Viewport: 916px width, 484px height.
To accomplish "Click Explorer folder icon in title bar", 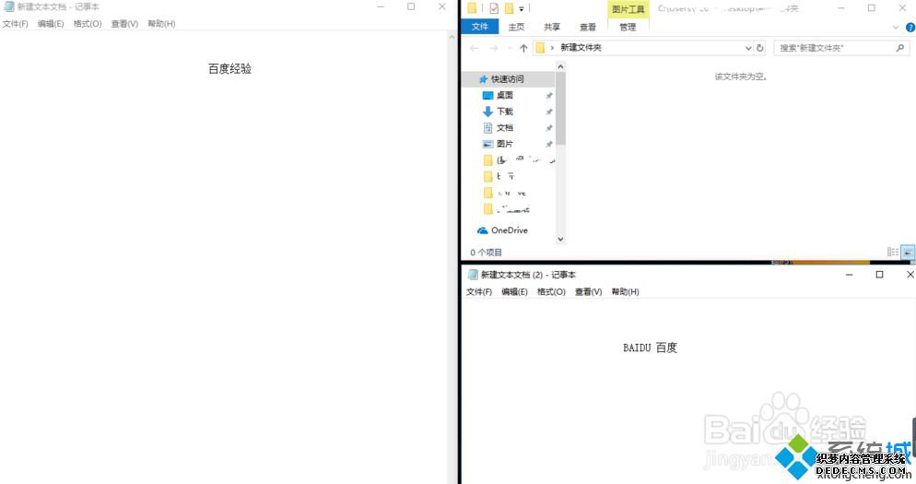I will pos(472,8).
